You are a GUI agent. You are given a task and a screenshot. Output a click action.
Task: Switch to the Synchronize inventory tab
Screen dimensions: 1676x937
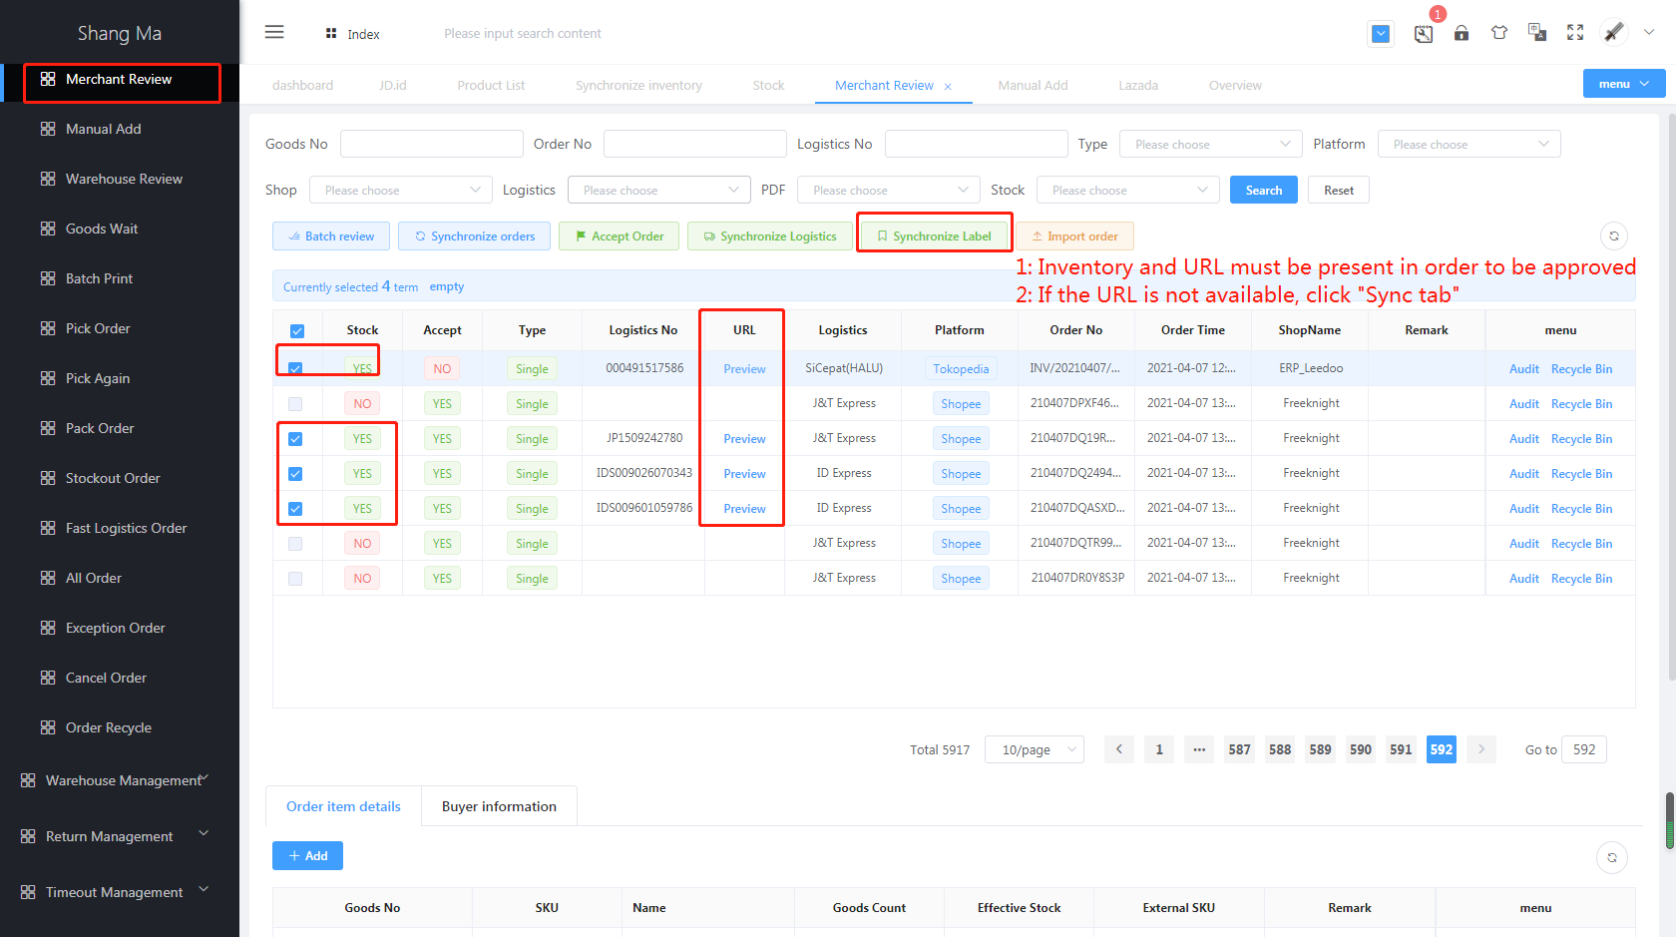tap(638, 86)
